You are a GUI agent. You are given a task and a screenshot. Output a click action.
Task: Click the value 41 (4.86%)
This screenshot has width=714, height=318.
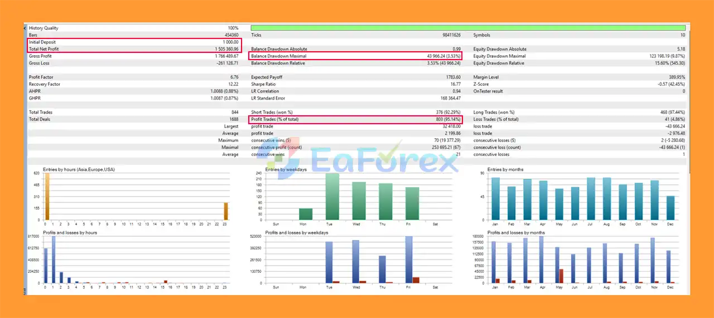pos(675,119)
